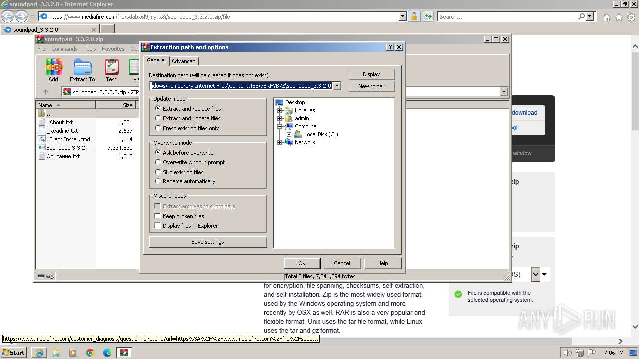Image resolution: width=639 pixels, height=359 pixels.
Task: Select the soundpad_3.3.2.0 browser tab
Action: (x=50, y=30)
